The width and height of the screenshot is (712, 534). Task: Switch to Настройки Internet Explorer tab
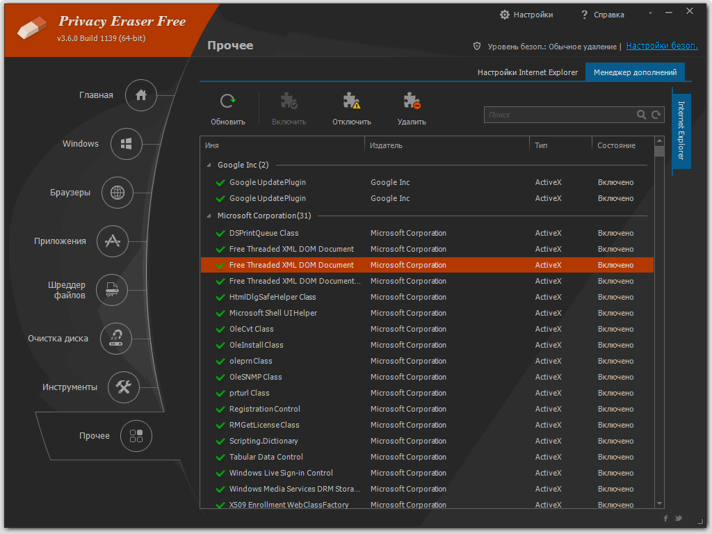527,72
